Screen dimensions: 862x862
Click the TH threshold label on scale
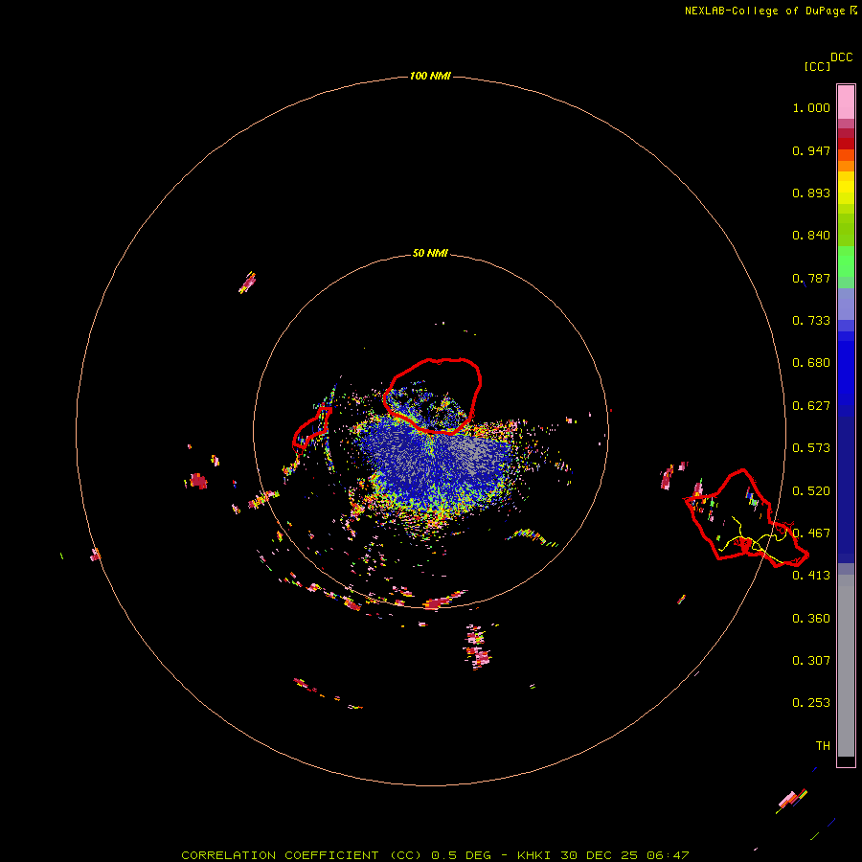point(823,745)
